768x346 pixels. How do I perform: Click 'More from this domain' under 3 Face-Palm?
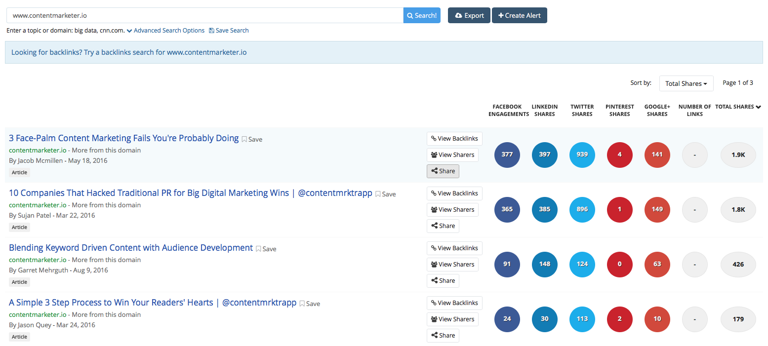click(x=106, y=150)
